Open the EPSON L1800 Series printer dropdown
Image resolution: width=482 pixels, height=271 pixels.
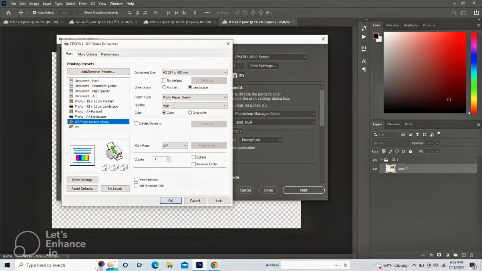[270, 57]
